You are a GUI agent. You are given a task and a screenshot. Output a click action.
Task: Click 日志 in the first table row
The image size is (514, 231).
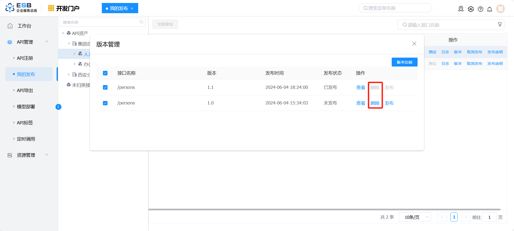pyautogui.click(x=445, y=52)
